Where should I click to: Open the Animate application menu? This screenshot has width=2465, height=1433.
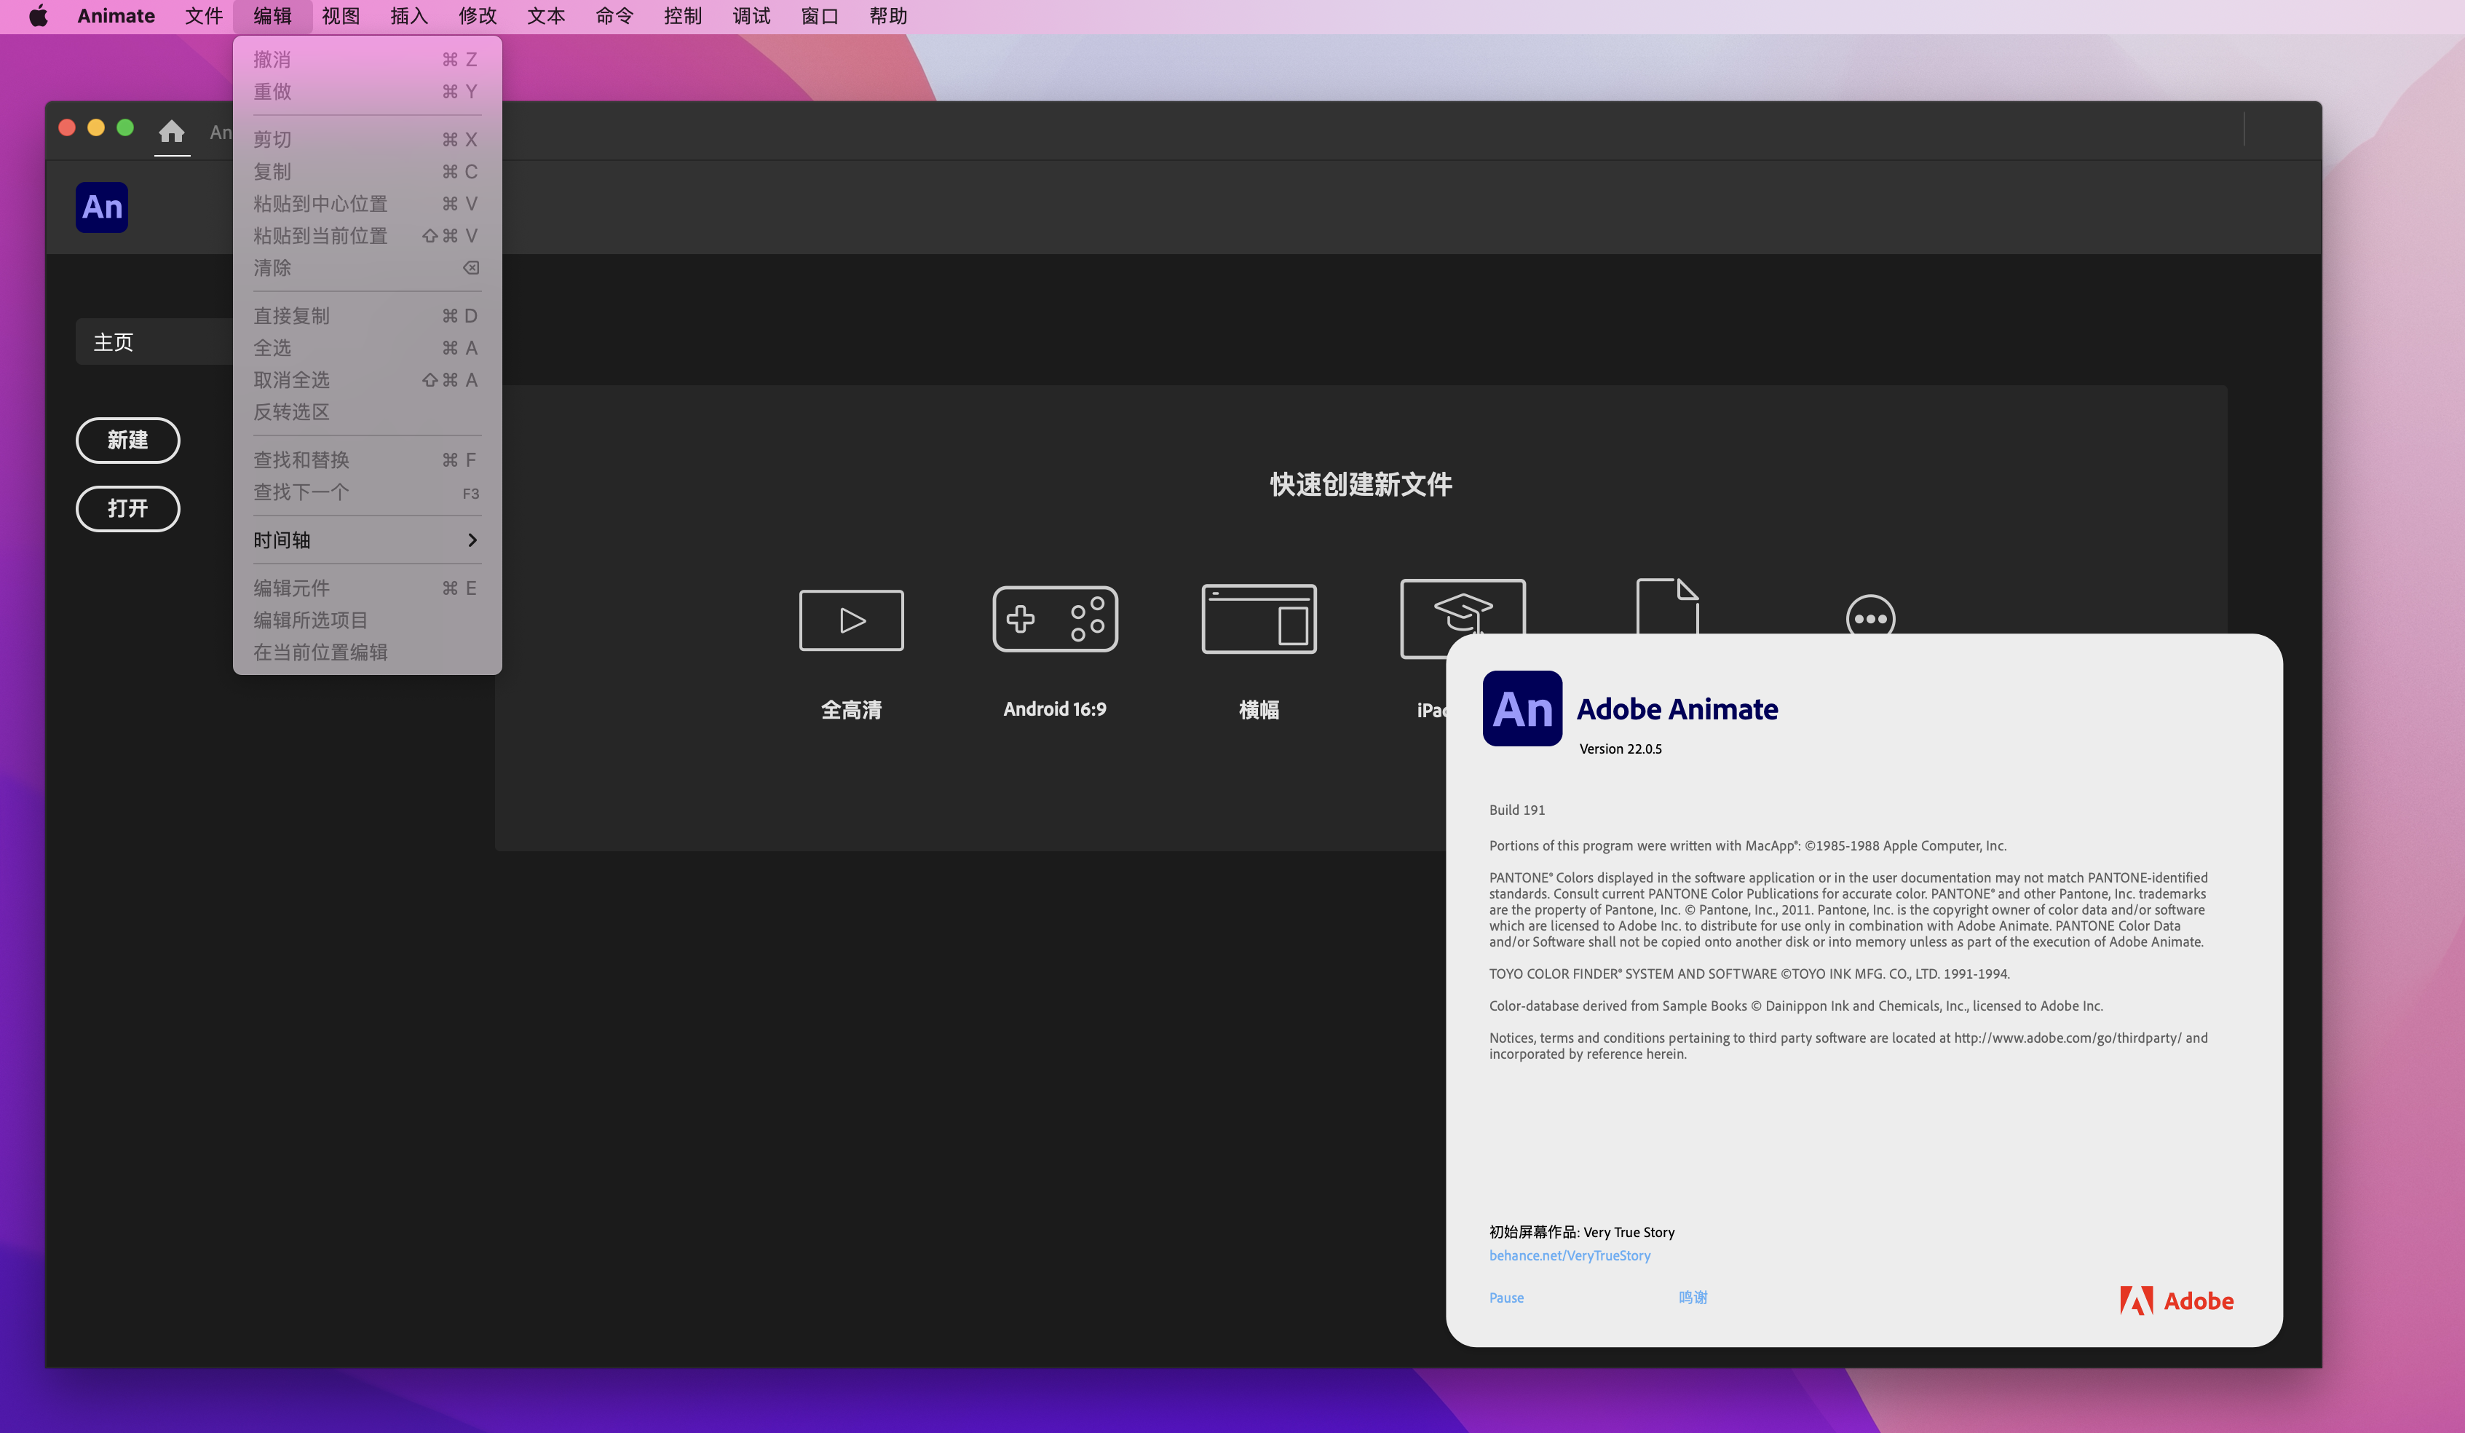(116, 15)
